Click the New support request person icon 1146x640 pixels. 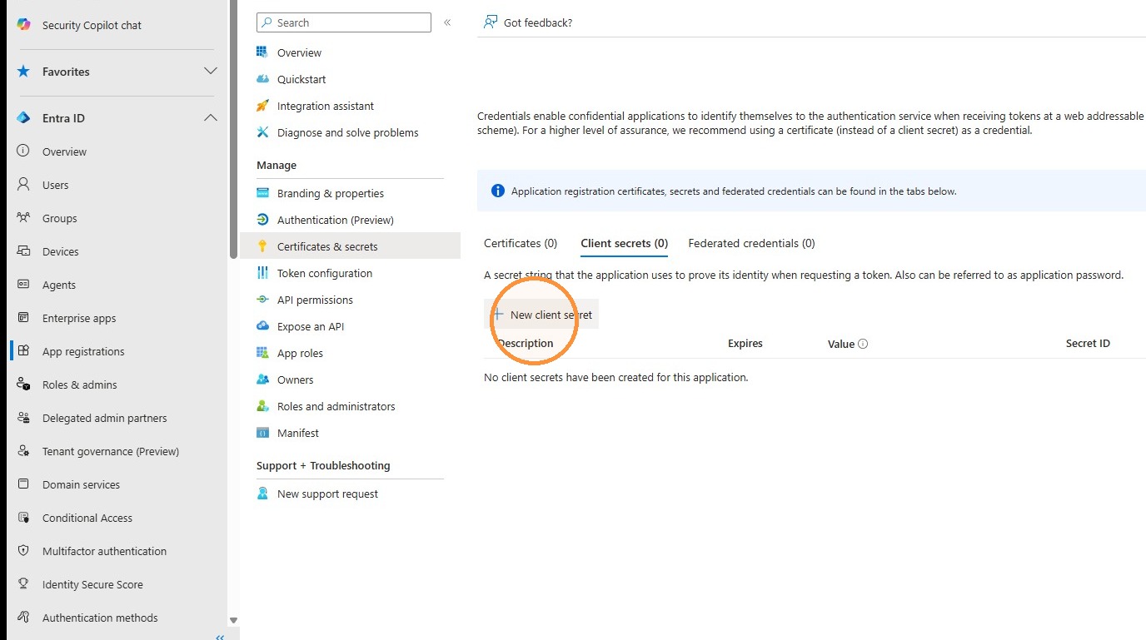(x=263, y=494)
